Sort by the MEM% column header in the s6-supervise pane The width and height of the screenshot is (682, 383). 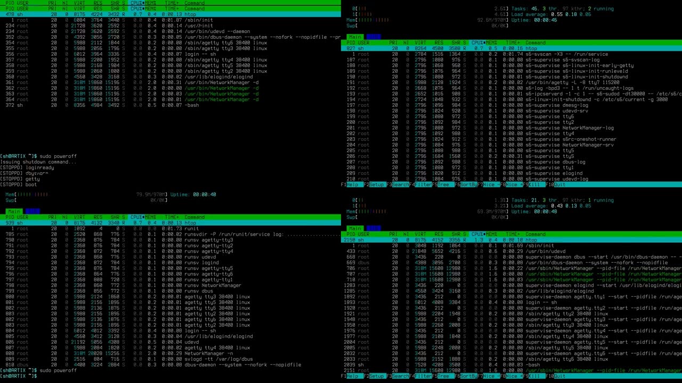pos(491,43)
